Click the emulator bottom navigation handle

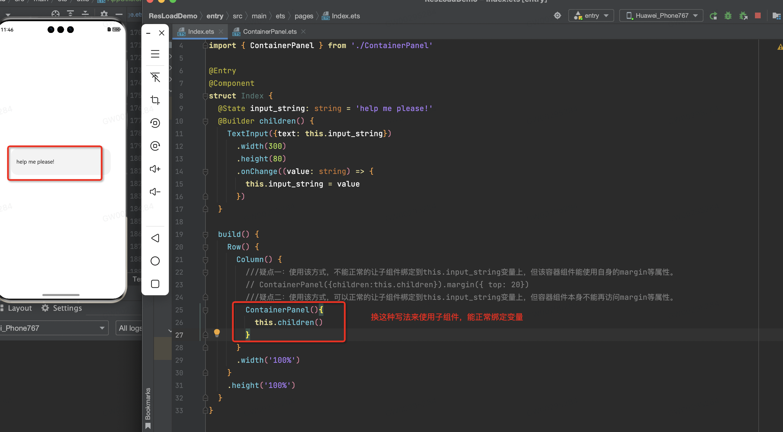tap(60, 295)
